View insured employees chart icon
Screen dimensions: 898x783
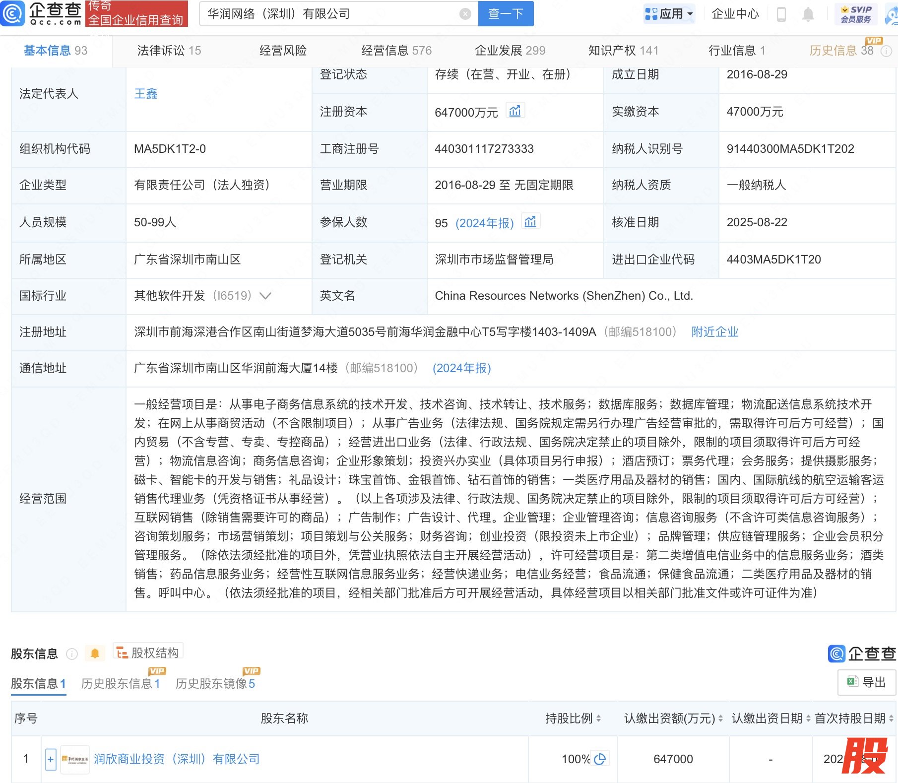[530, 222]
